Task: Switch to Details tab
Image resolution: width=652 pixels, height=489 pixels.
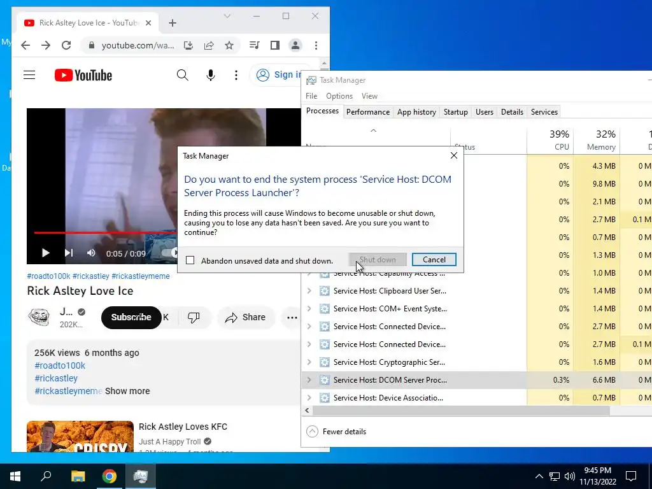Action: (x=512, y=112)
